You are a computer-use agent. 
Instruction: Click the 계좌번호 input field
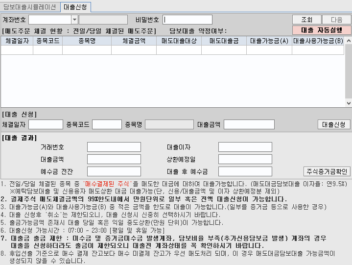pos(50,20)
